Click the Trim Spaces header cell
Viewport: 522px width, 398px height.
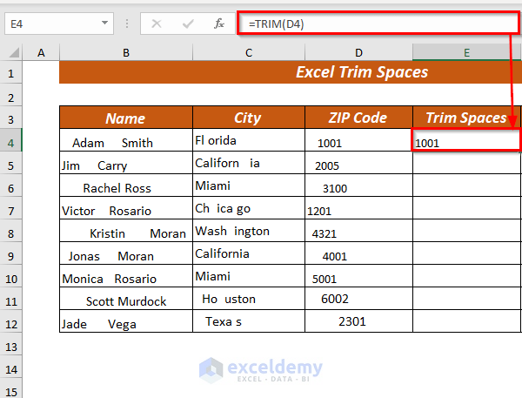coord(466,118)
